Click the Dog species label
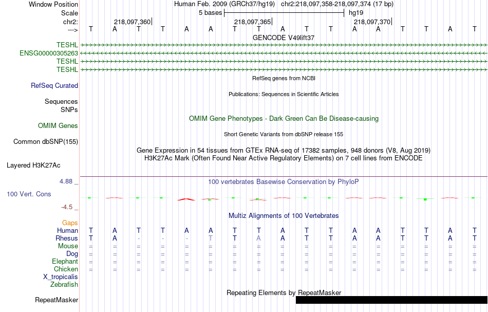The height and width of the screenshot is (312, 488). pos(72,254)
